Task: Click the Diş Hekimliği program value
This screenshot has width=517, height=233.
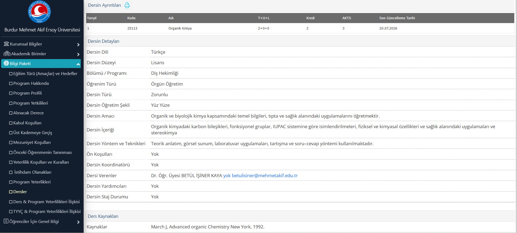Action: (165, 73)
